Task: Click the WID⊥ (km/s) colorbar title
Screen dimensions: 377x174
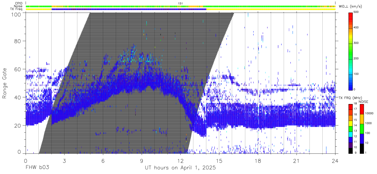Action: tap(353, 6)
